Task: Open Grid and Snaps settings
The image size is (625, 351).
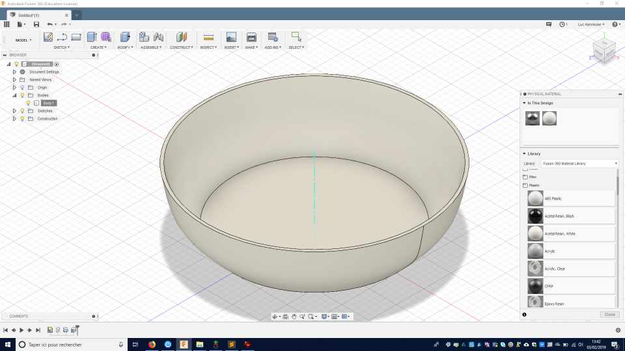Action: pos(335,317)
